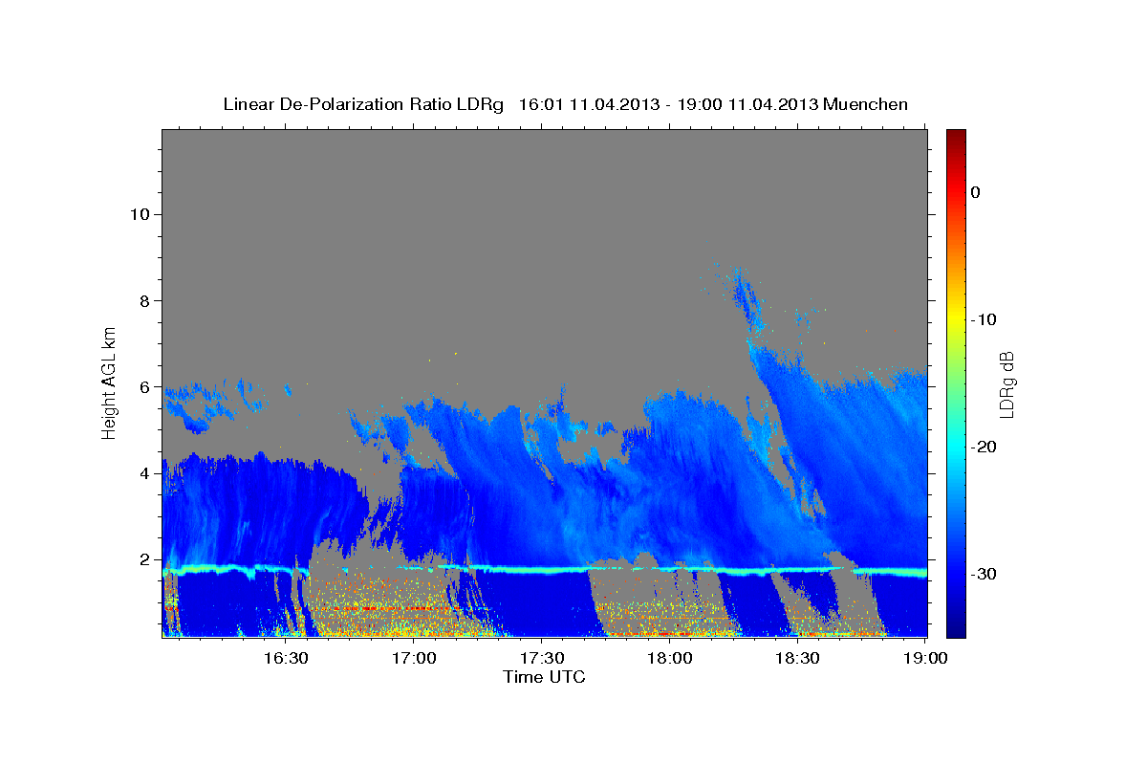1147x765 pixels.
Task: Click the cyan melting layer band near 2 km
Action: 545,570
